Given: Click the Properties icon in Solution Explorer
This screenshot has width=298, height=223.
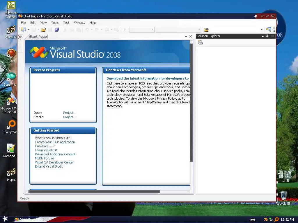Looking at the screenshot, I should (x=200, y=42).
